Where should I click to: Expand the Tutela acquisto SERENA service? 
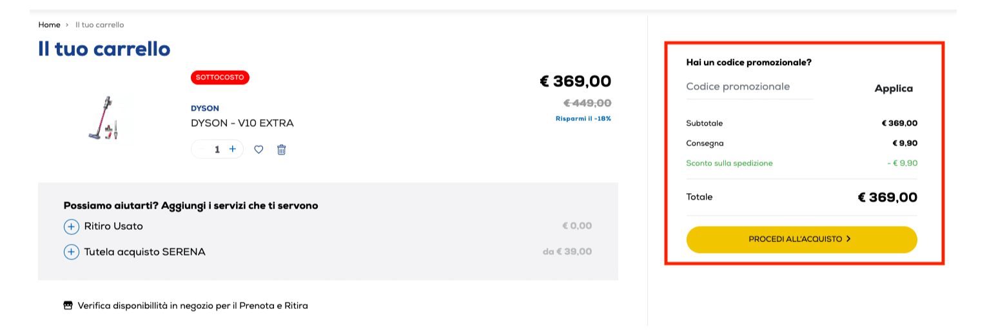(x=71, y=252)
